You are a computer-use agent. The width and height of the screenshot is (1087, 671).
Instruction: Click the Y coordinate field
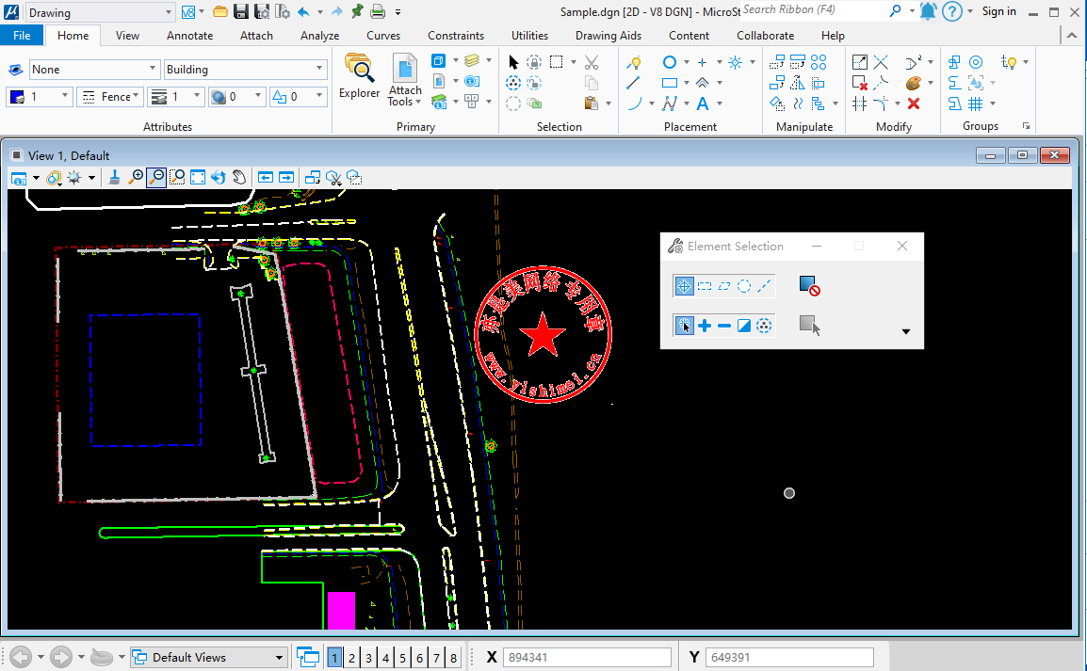tap(789, 657)
